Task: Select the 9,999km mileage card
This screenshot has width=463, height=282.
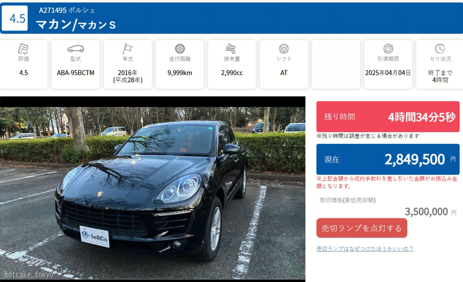Action: (x=180, y=64)
